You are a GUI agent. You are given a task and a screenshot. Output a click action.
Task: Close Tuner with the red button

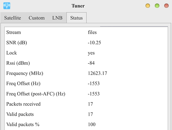coord(166,6)
